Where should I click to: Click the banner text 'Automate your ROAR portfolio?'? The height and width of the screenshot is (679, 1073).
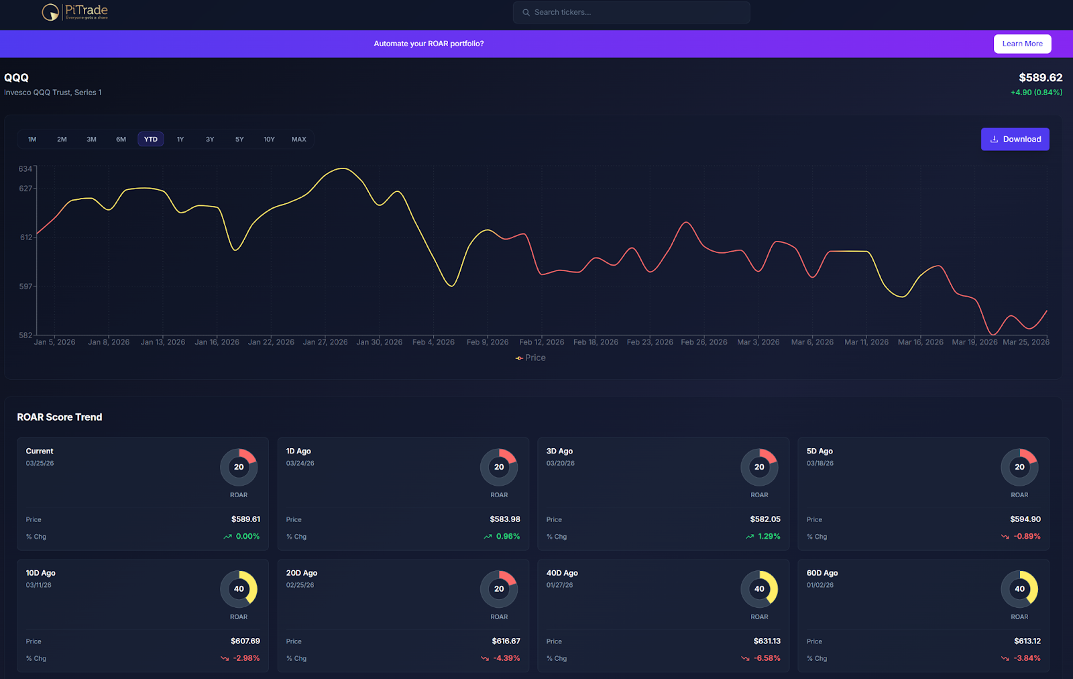tap(429, 44)
